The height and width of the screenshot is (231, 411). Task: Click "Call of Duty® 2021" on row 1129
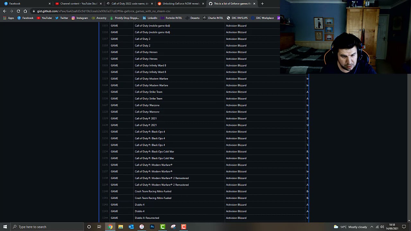click(146, 118)
